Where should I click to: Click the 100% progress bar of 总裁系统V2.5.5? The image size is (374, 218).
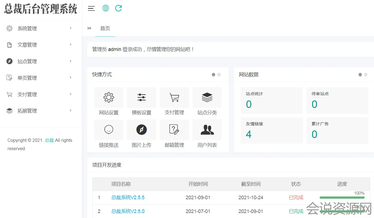[342, 198]
